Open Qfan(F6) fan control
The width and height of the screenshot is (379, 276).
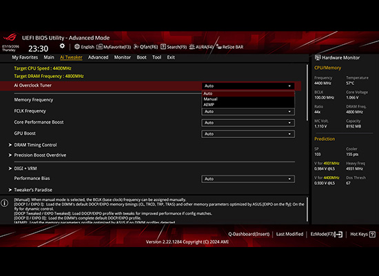(x=146, y=47)
